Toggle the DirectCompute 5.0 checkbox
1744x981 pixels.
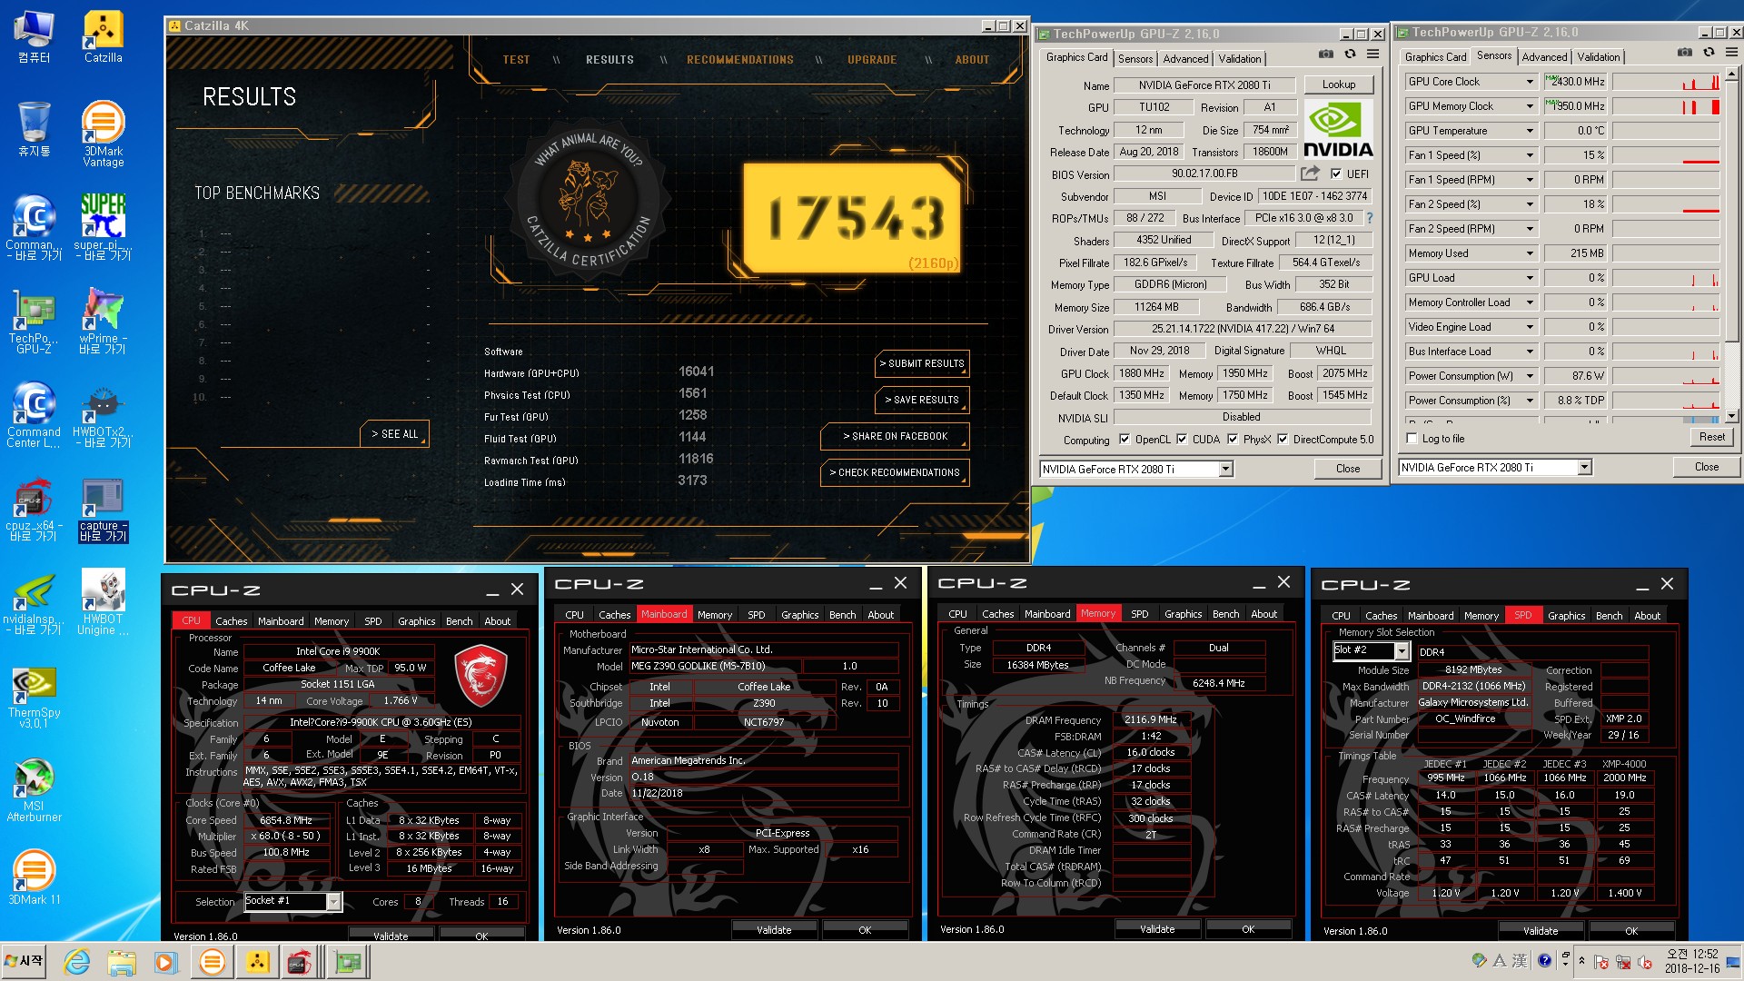[x=1283, y=439]
